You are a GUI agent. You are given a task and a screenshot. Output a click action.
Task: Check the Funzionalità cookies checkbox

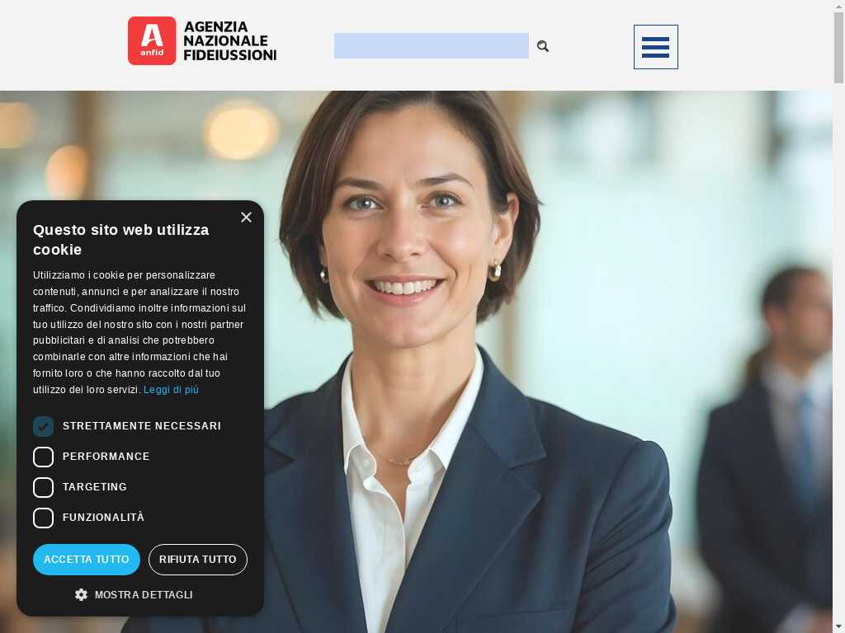(43, 518)
